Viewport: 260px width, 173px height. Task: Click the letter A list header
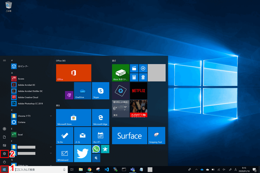12,73
